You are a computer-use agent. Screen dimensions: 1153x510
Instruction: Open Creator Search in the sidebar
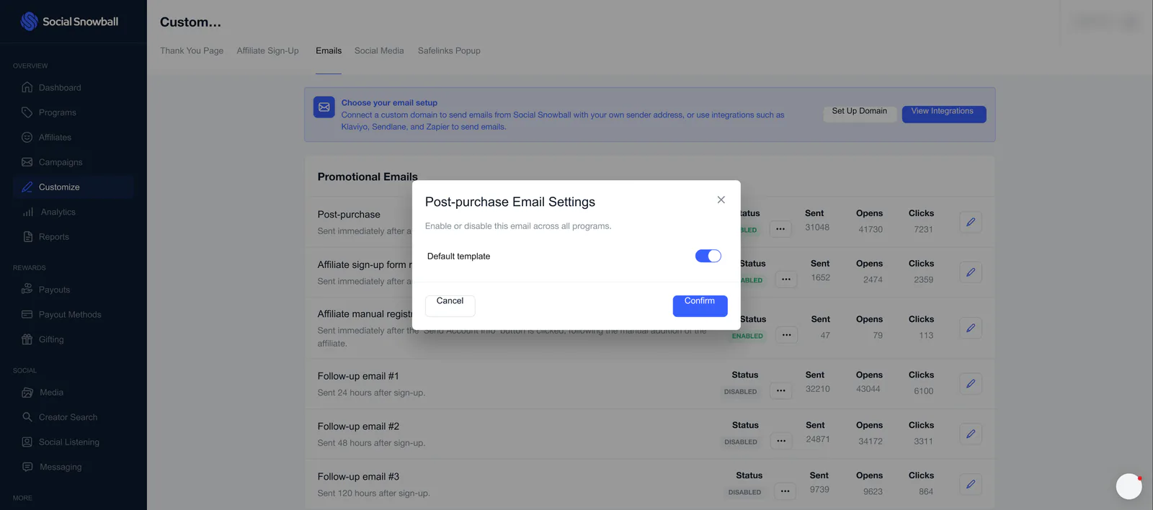point(68,417)
